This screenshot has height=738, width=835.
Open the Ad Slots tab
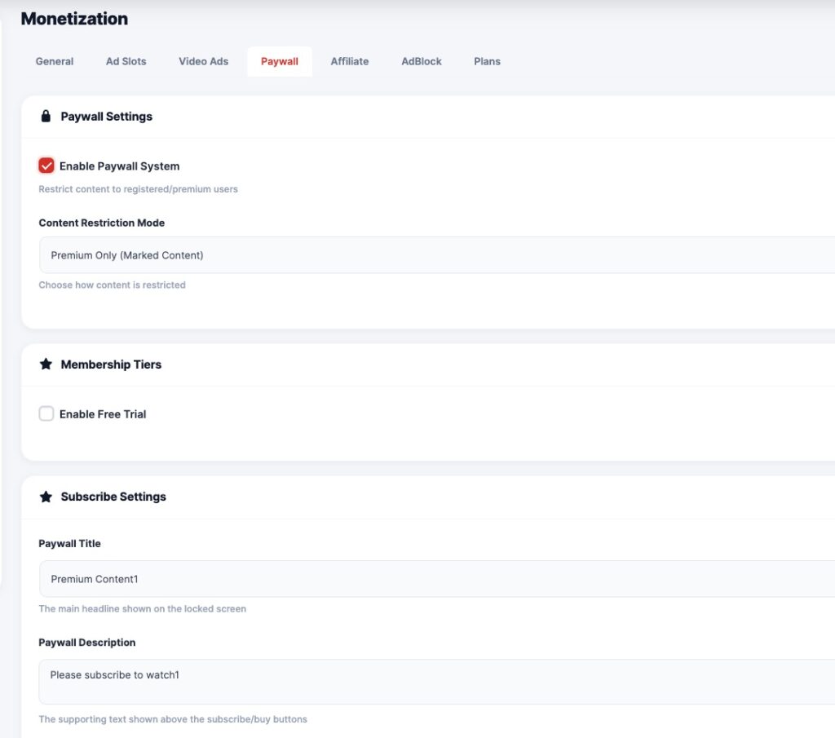click(126, 61)
